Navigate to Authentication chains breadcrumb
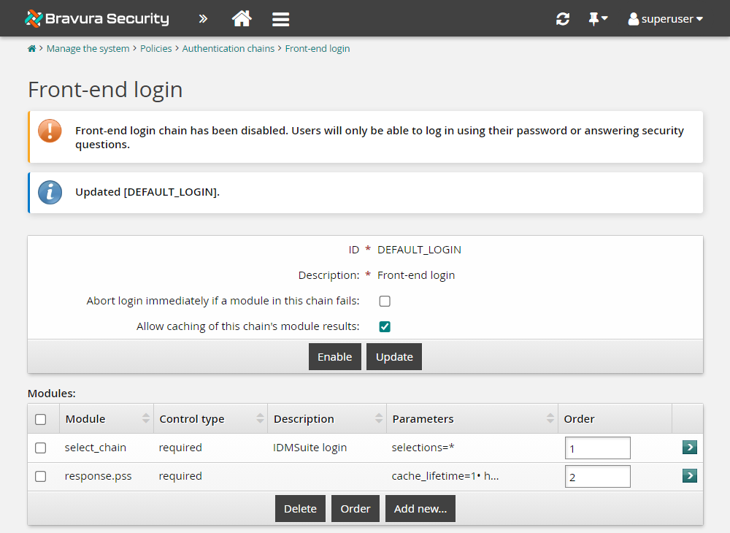 (228, 49)
